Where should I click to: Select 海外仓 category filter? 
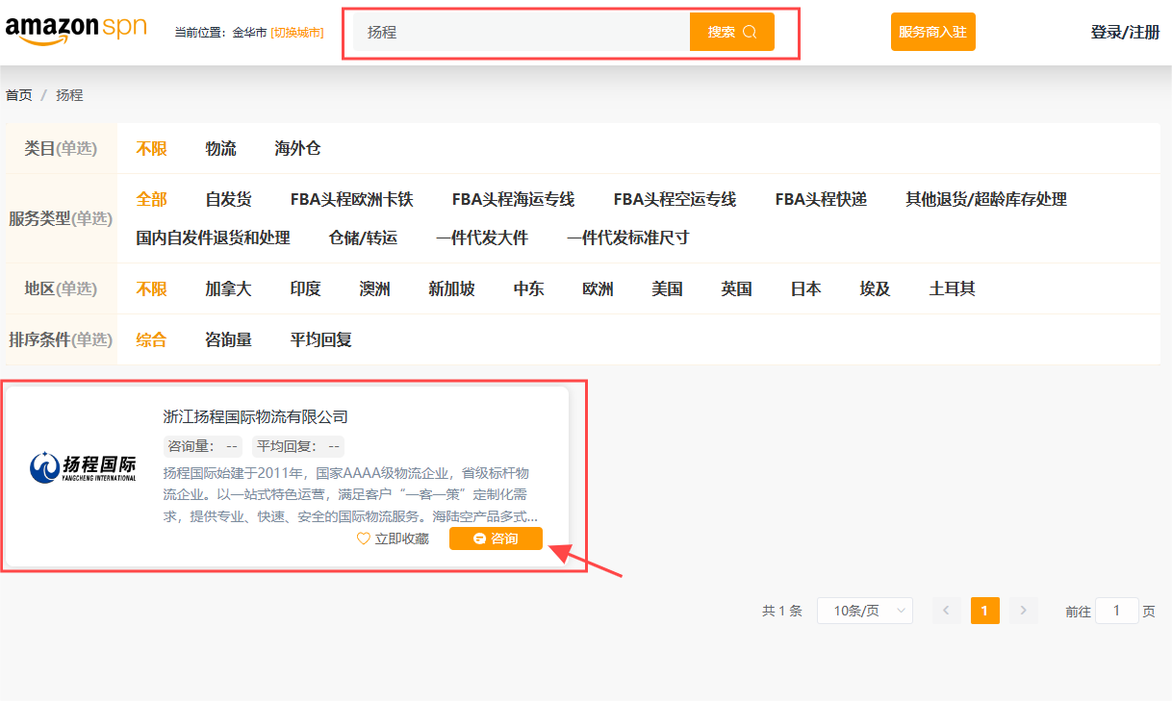coord(297,148)
